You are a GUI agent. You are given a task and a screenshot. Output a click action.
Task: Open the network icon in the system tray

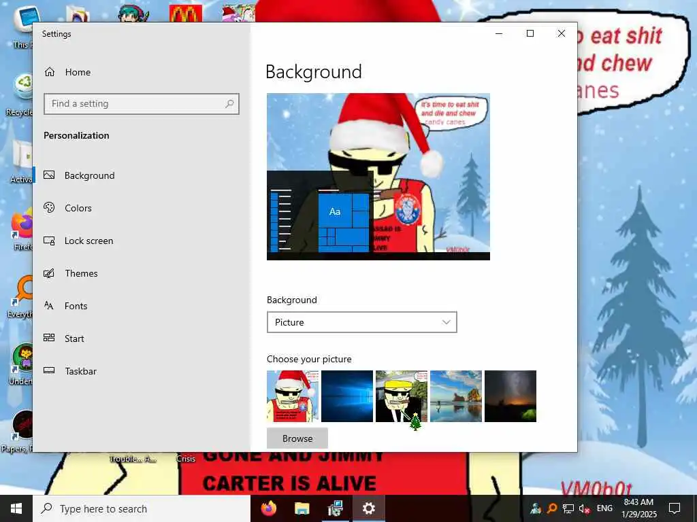568,508
